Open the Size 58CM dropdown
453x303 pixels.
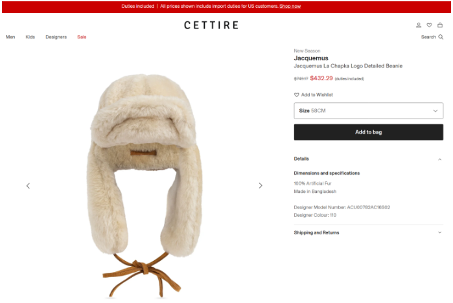coord(368,111)
